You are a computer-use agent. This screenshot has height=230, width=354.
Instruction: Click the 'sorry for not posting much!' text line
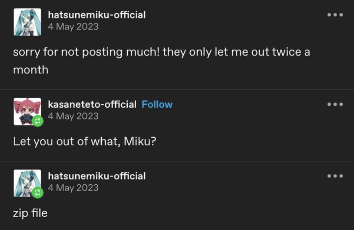point(162,52)
